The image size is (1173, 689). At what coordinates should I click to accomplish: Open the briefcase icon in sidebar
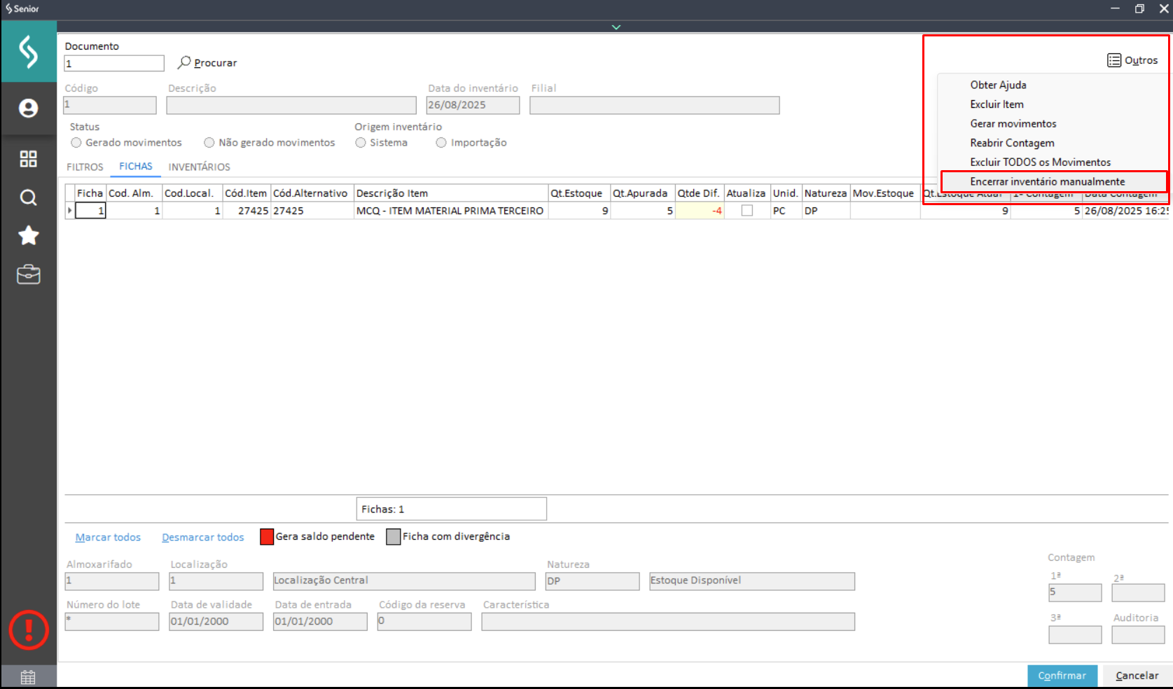click(x=28, y=274)
